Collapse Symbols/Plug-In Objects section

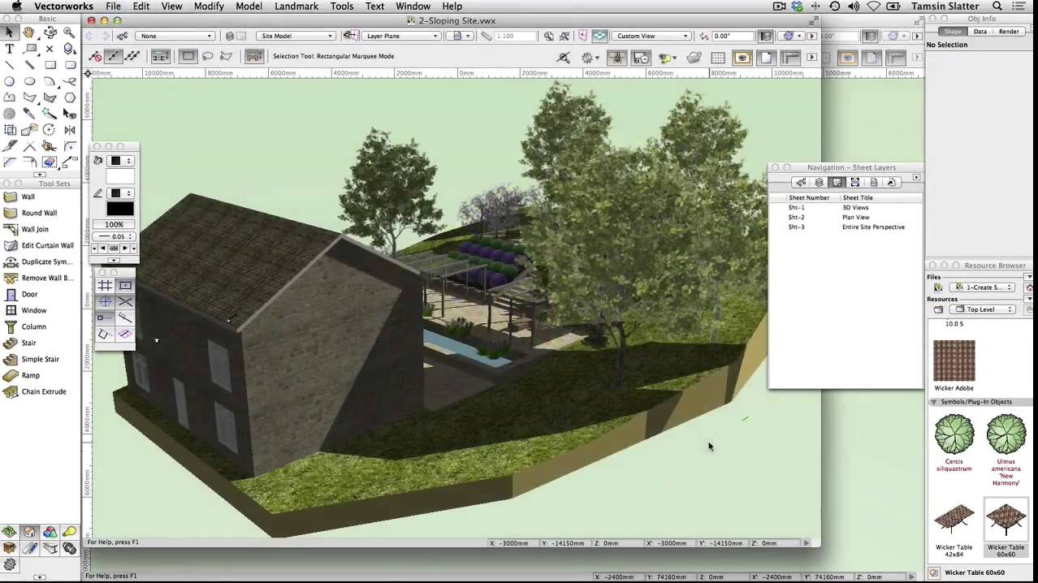934,402
